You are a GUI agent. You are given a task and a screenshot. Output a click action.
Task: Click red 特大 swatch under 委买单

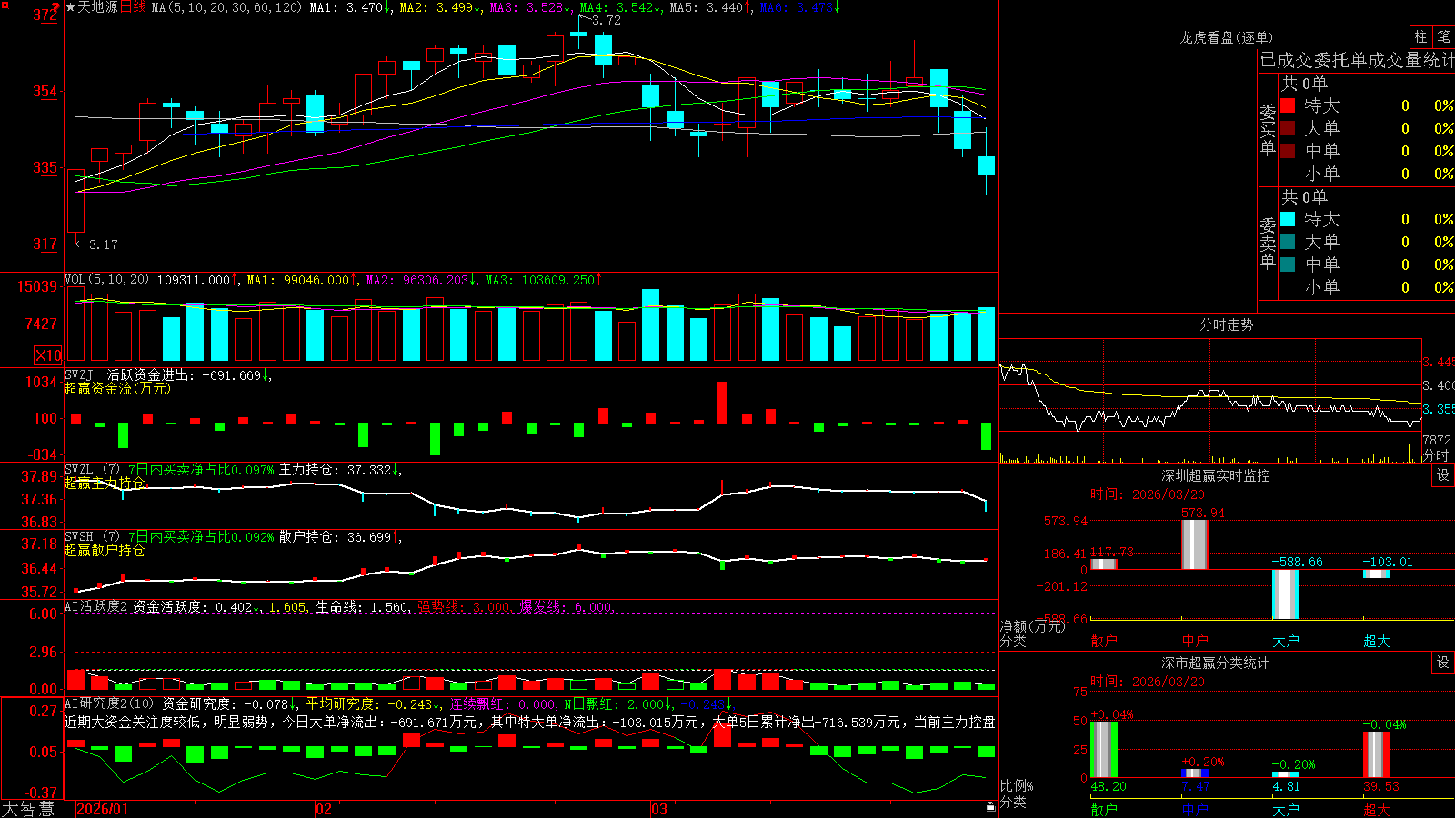(1288, 105)
